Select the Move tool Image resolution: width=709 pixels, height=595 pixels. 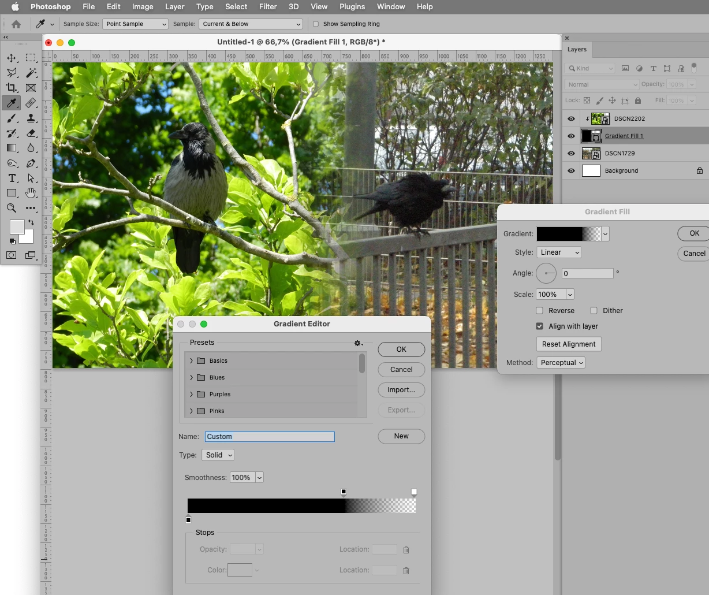[12, 58]
